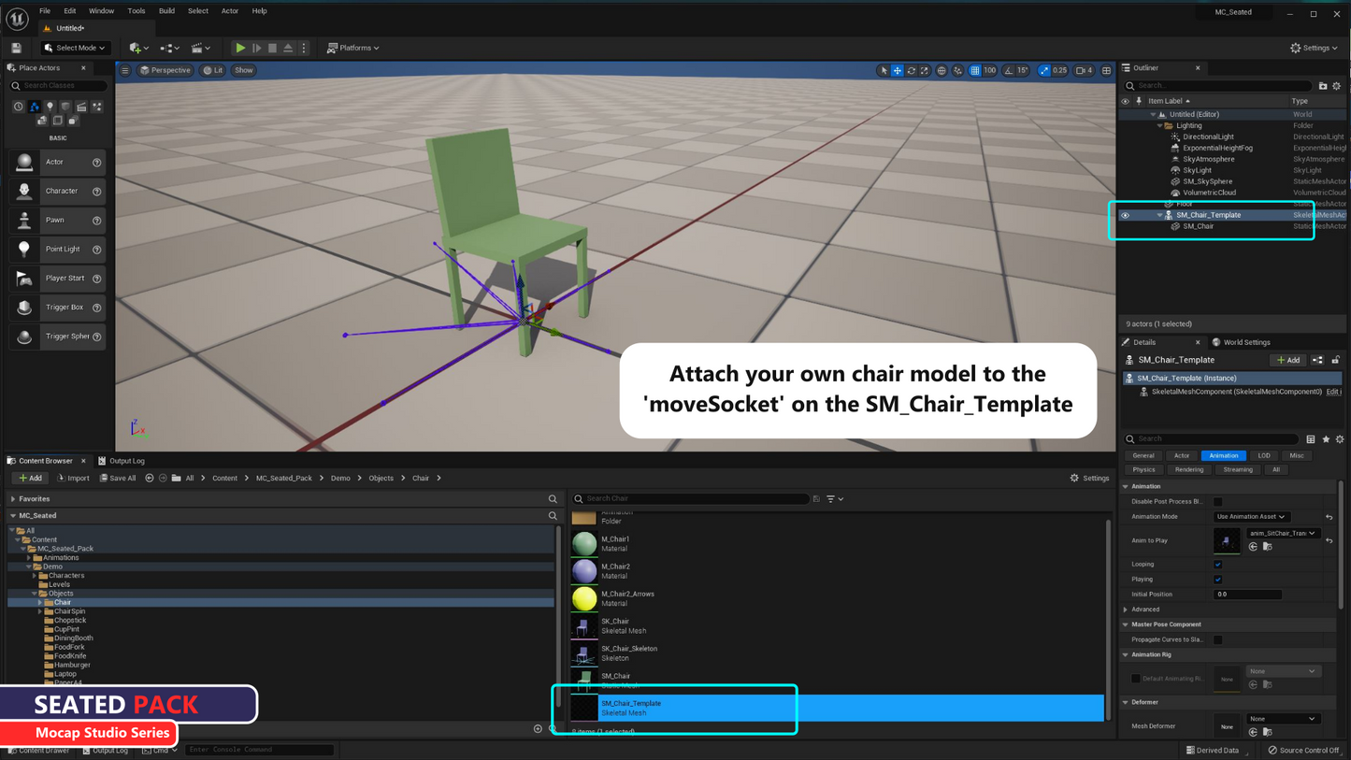Select the rotate gizmo tool in the viewport
The image size is (1351, 760).
tap(911, 71)
